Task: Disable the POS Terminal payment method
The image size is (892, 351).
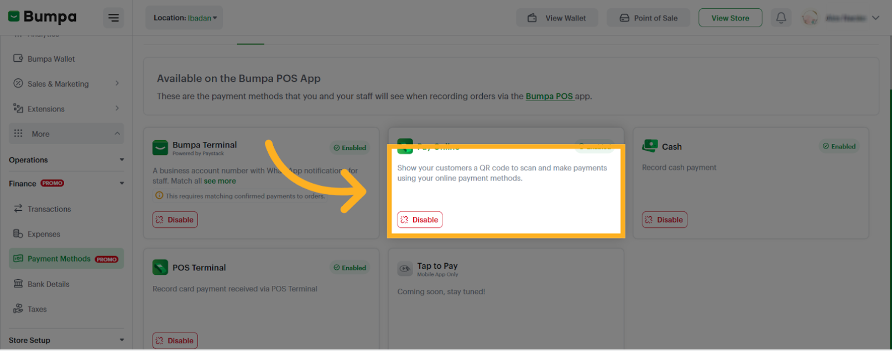Action: [175, 341]
